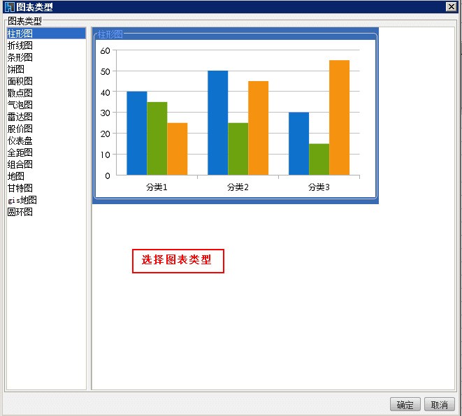Viewport: 462px width, 416px height.
Task: Select 全距图 list item
Action: (x=20, y=152)
